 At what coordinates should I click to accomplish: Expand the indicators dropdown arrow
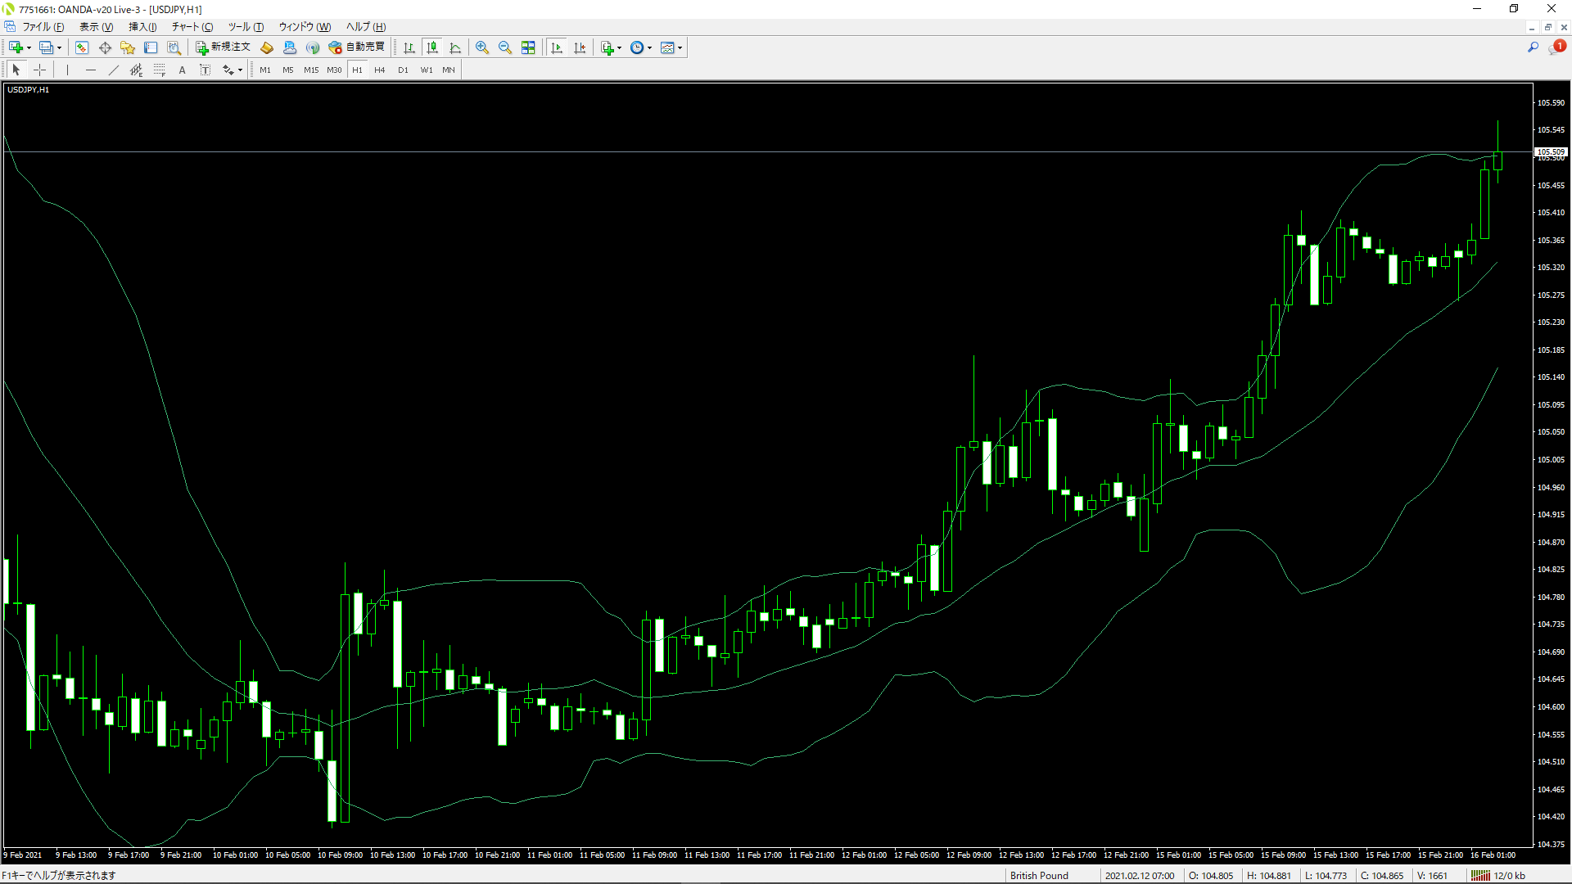point(619,47)
